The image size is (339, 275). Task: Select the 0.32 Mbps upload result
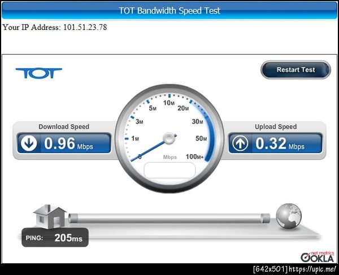tap(280, 143)
